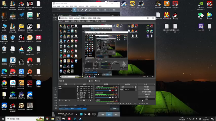Move the selected source up in OBS
This screenshot has width=216, height=121.
point(87,100)
